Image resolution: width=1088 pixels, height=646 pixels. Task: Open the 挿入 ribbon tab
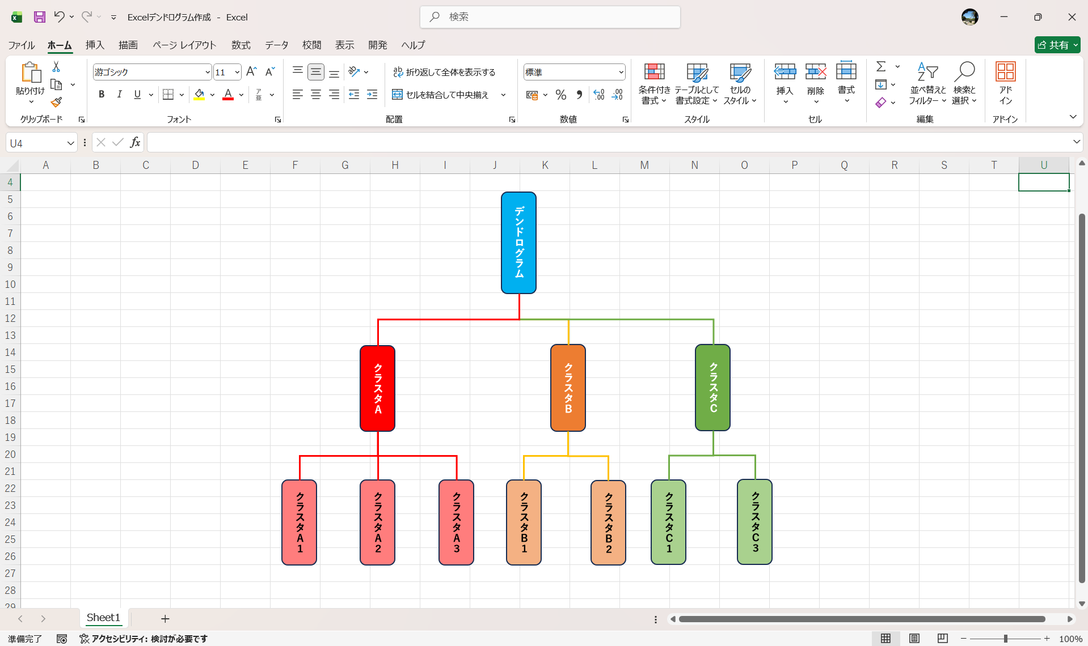pyautogui.click(x=94, y=45)
